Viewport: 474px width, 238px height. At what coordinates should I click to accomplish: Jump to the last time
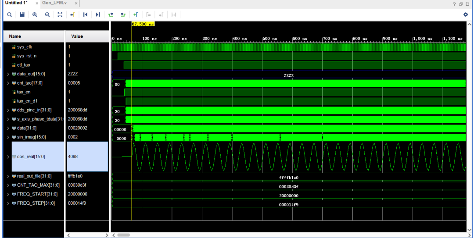[x=97, y=14]
